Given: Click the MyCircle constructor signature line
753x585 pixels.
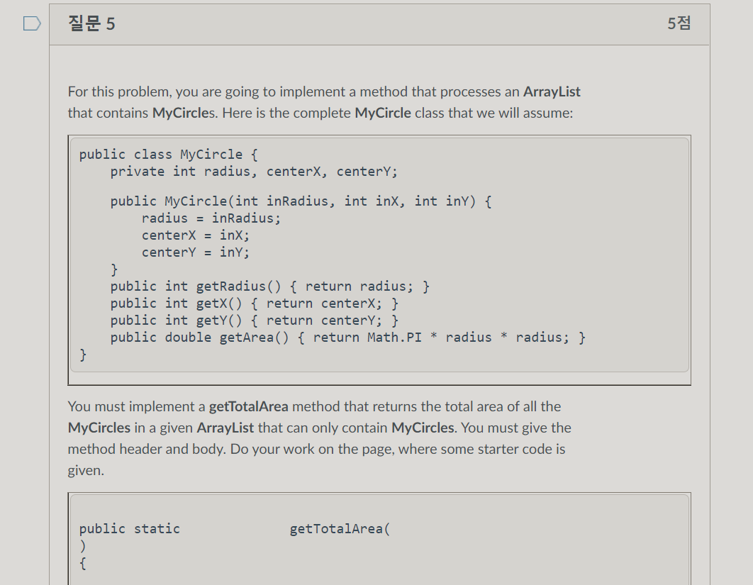Looking at the screenshot, I should coord(301,201).
